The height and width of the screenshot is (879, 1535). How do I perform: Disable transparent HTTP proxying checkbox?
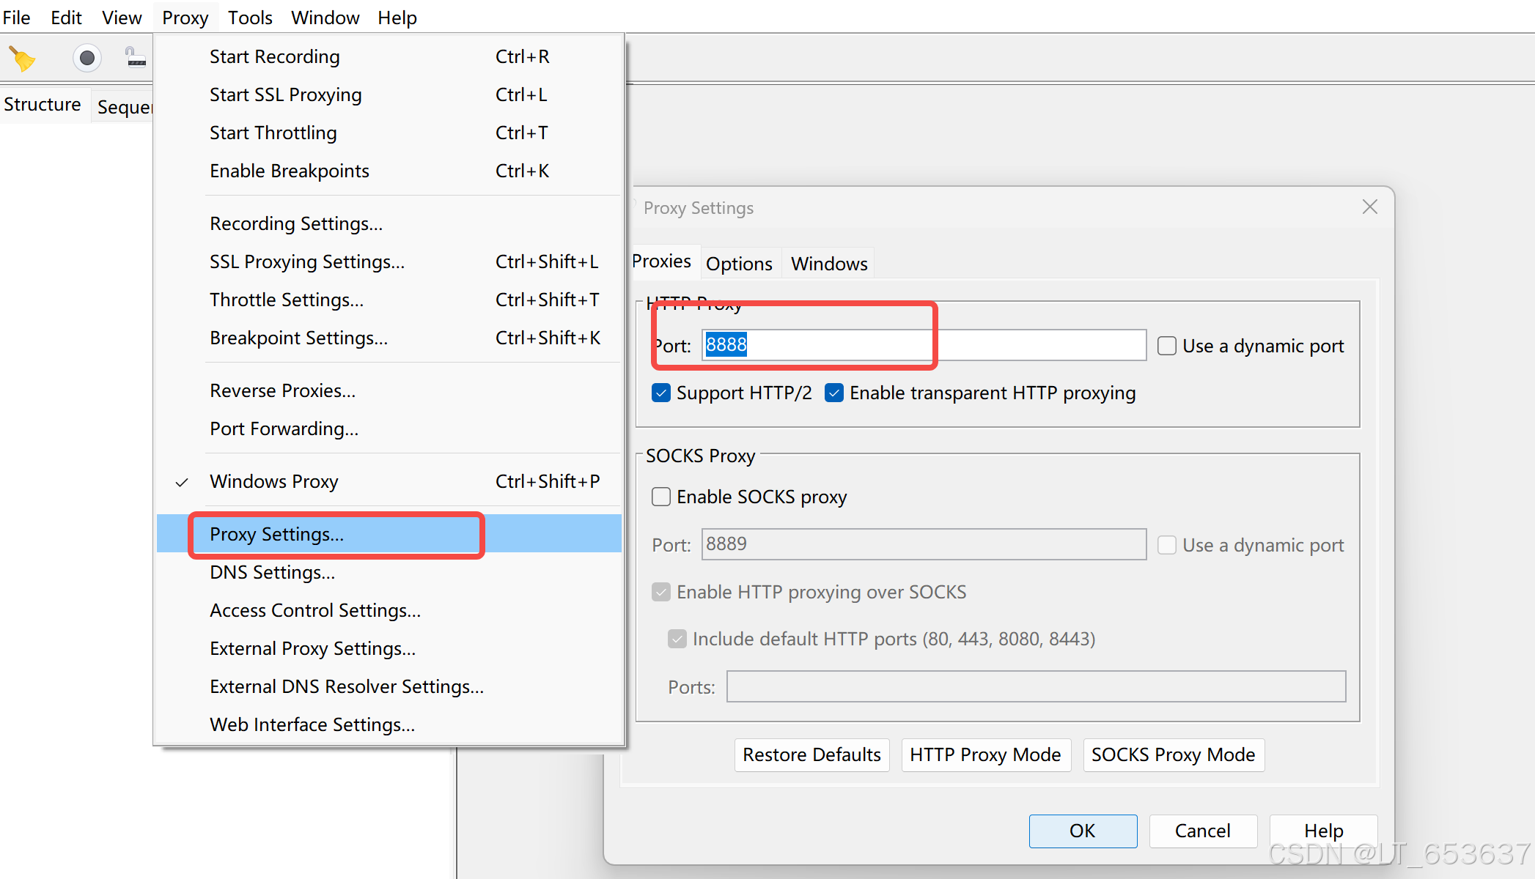pyautogui.click(x=834, y=393)
